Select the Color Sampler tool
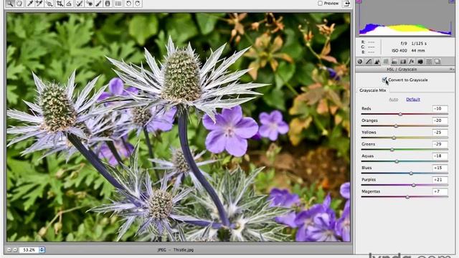Screen dimensions: 459x258 (39, 4)
